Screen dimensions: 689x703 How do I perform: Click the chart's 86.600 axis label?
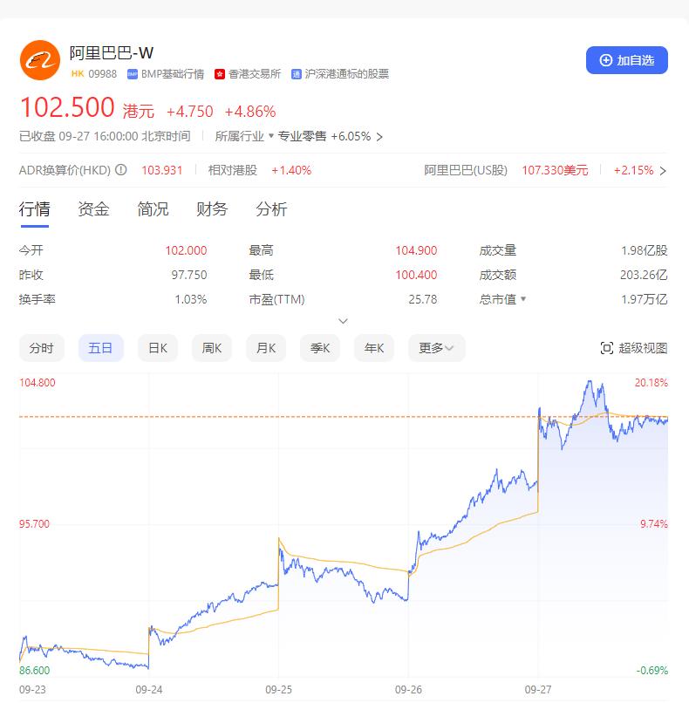tap(35, 670)
